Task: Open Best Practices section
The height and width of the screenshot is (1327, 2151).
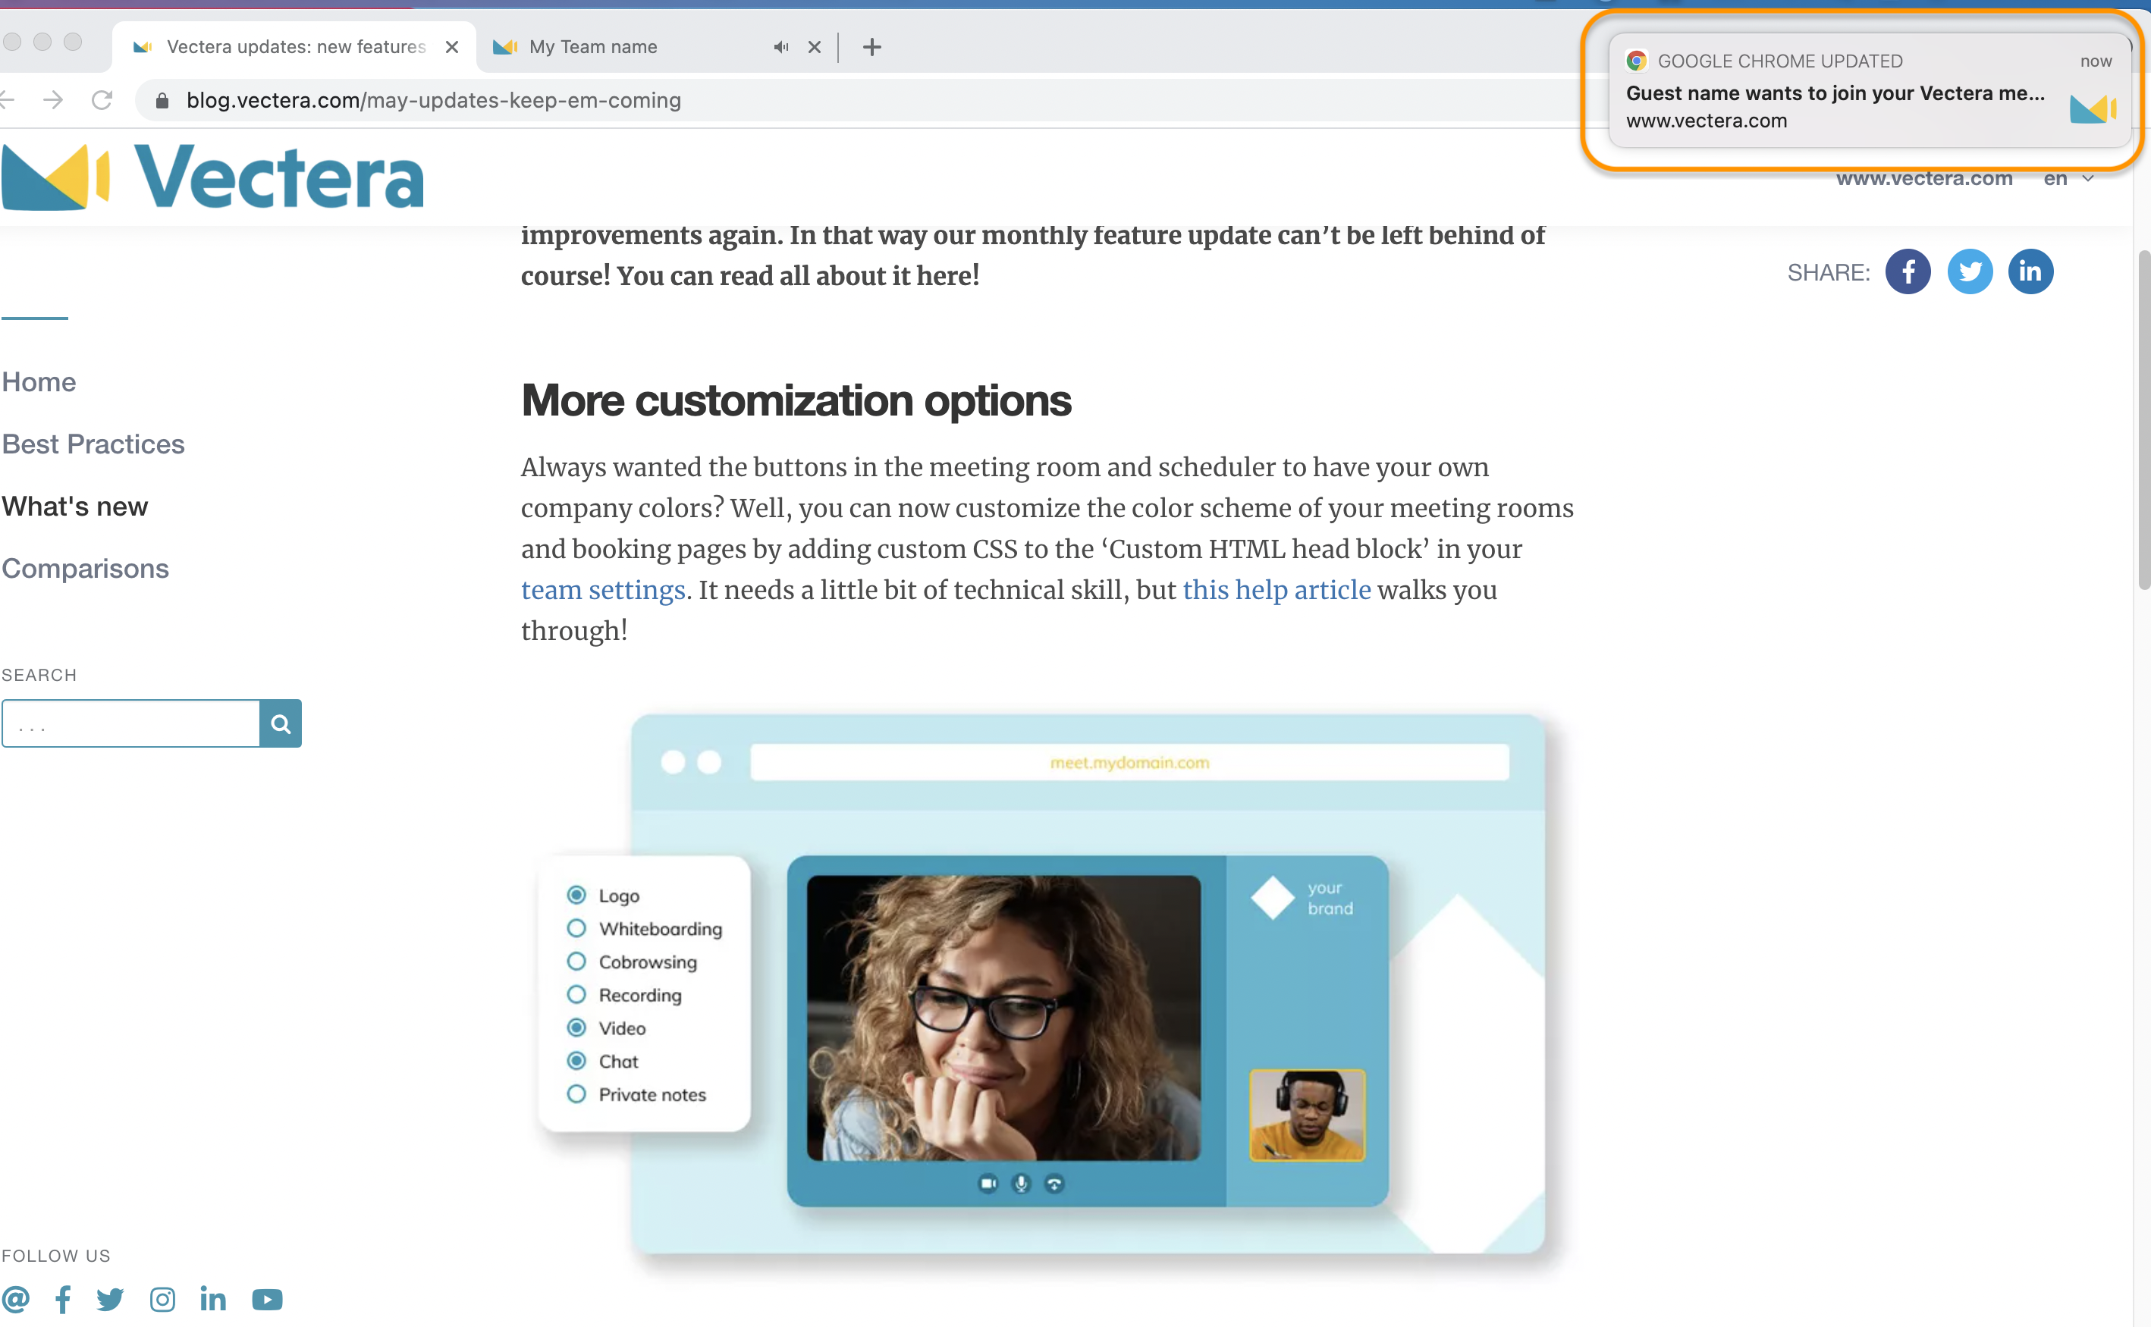Action: point(93,444)
